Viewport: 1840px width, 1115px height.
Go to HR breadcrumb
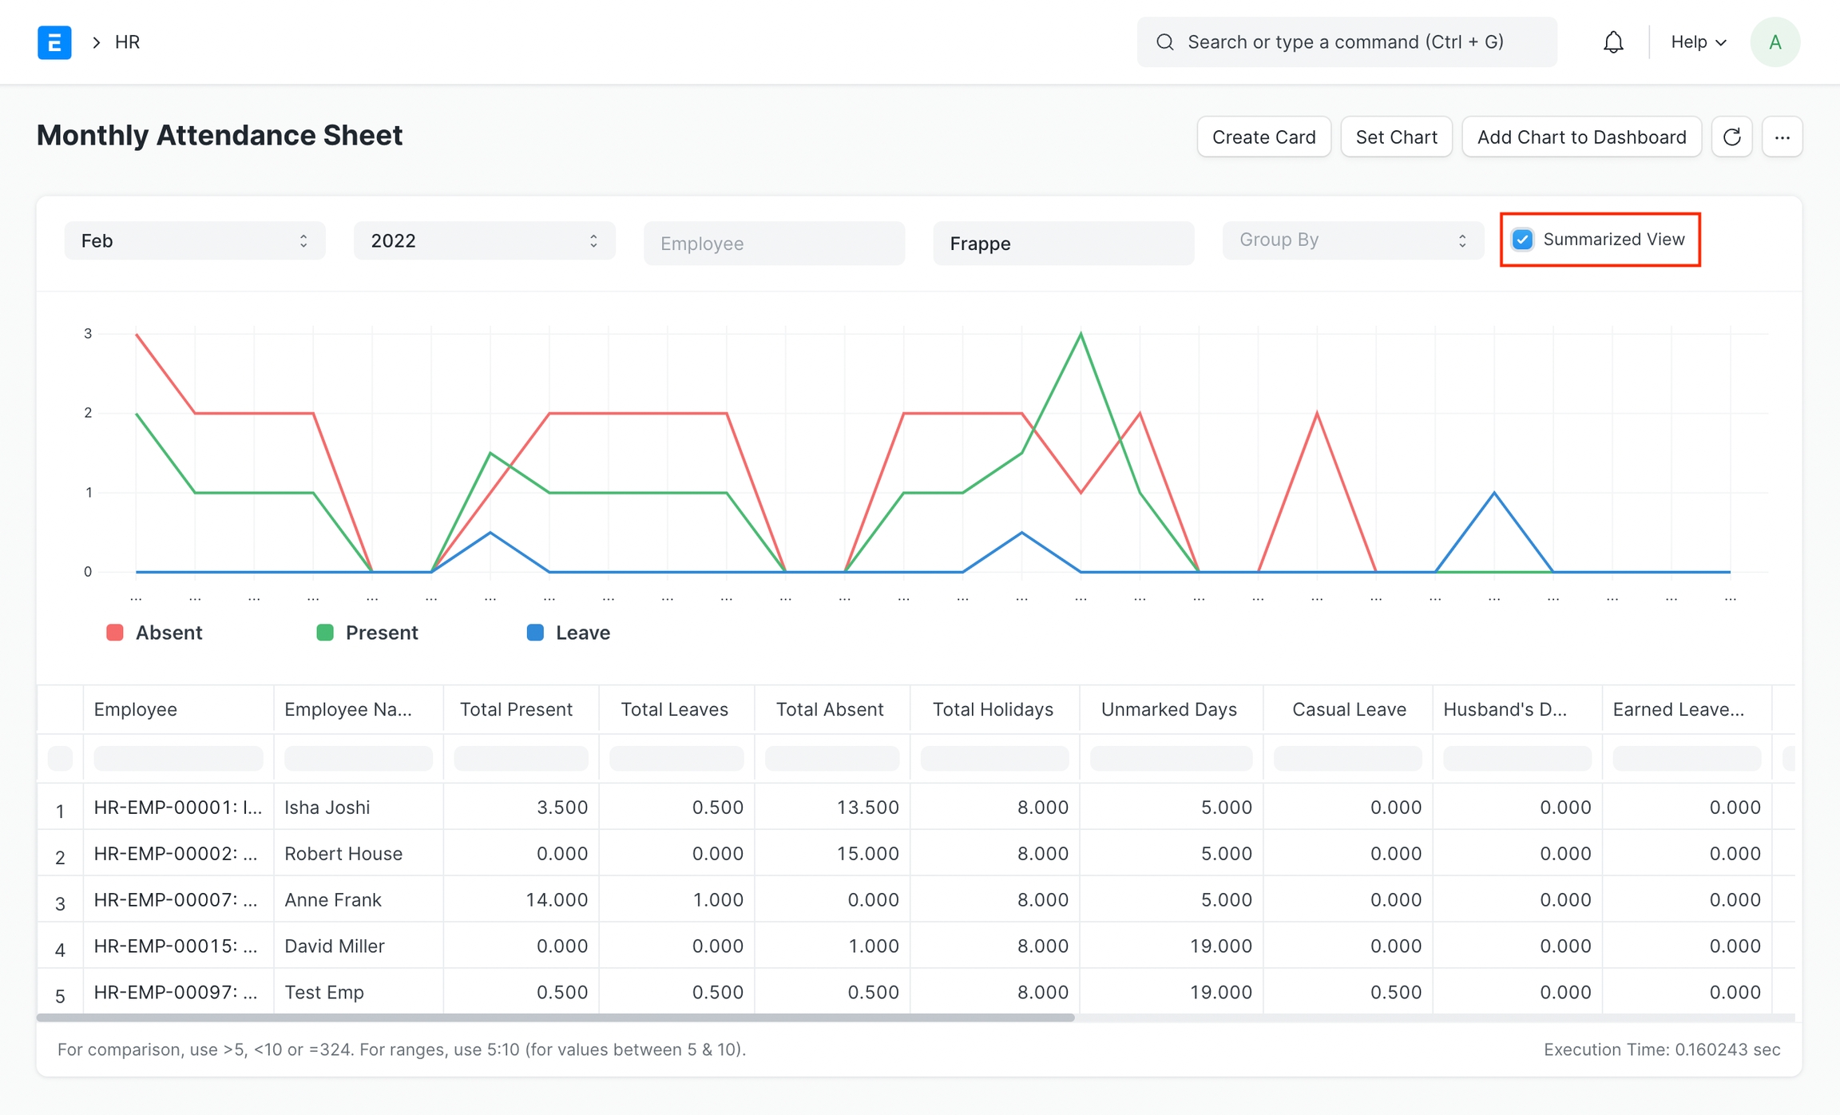tap(128, 42)
